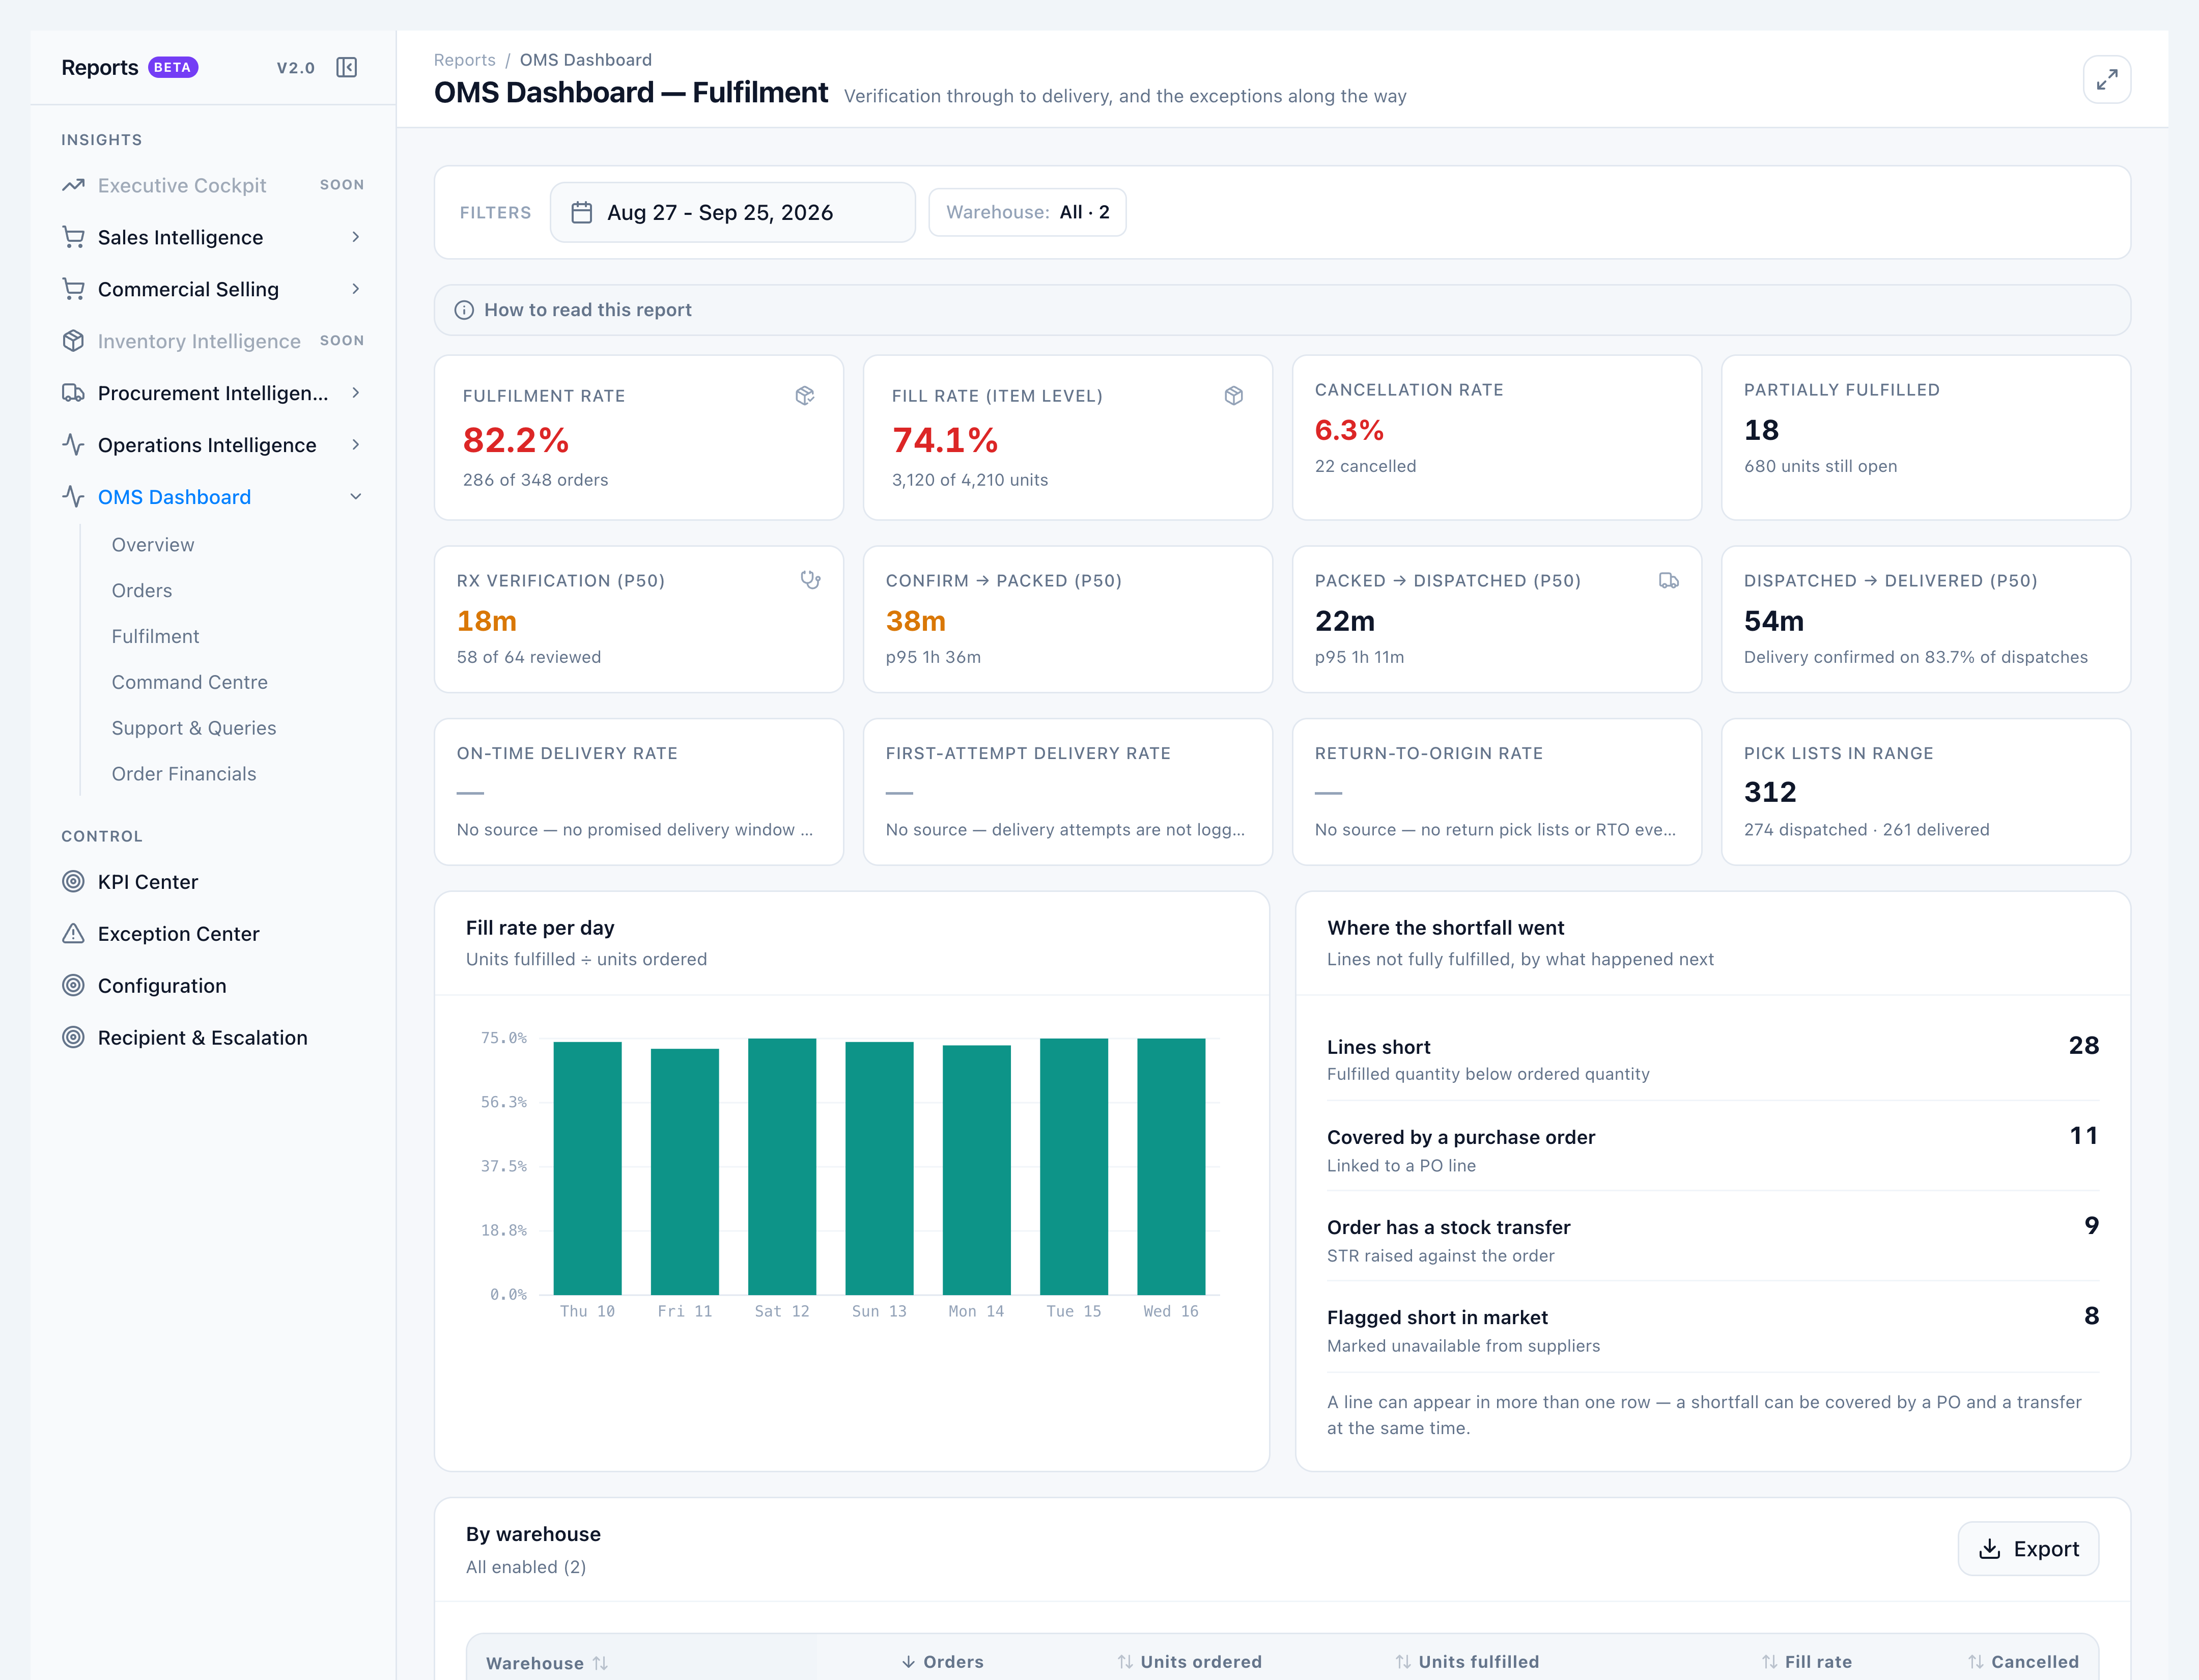Sort table by Fill rate column

pos(1807,1661)
